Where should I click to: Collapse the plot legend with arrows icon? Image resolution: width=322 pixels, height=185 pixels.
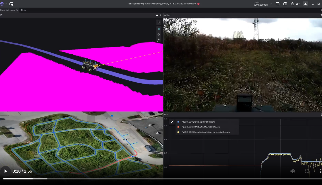click(172, 122)
